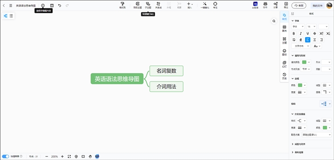Open the node shape dropdown
The image size is (334, 160).
(326, 62)
